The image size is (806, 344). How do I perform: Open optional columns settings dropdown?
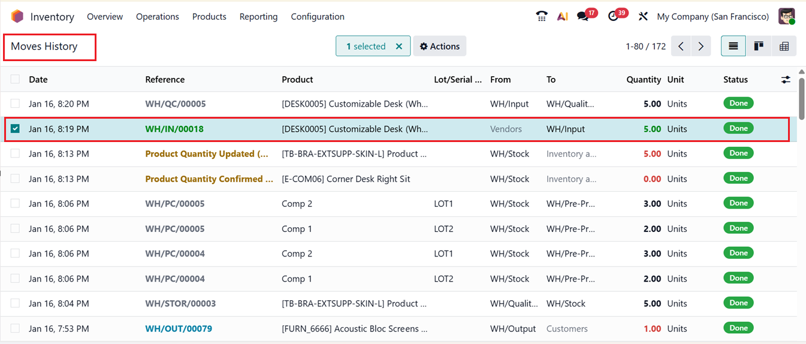click(x=786, y=79)
